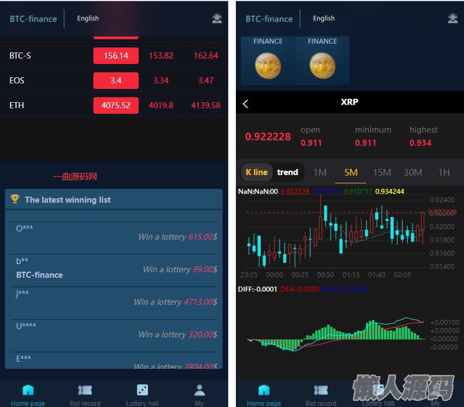
Task: Tap Home page icon in left bottom bar
Action: [x=28, y=390]
